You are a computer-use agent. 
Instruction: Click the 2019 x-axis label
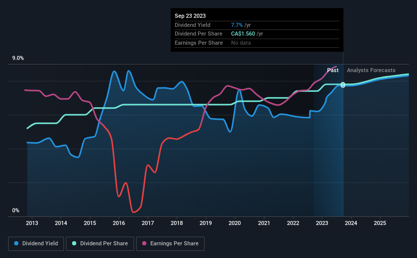pos(206,223)
